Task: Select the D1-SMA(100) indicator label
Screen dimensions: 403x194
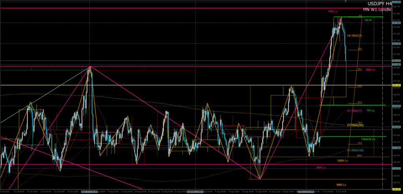Action: [x=355, y=150]
